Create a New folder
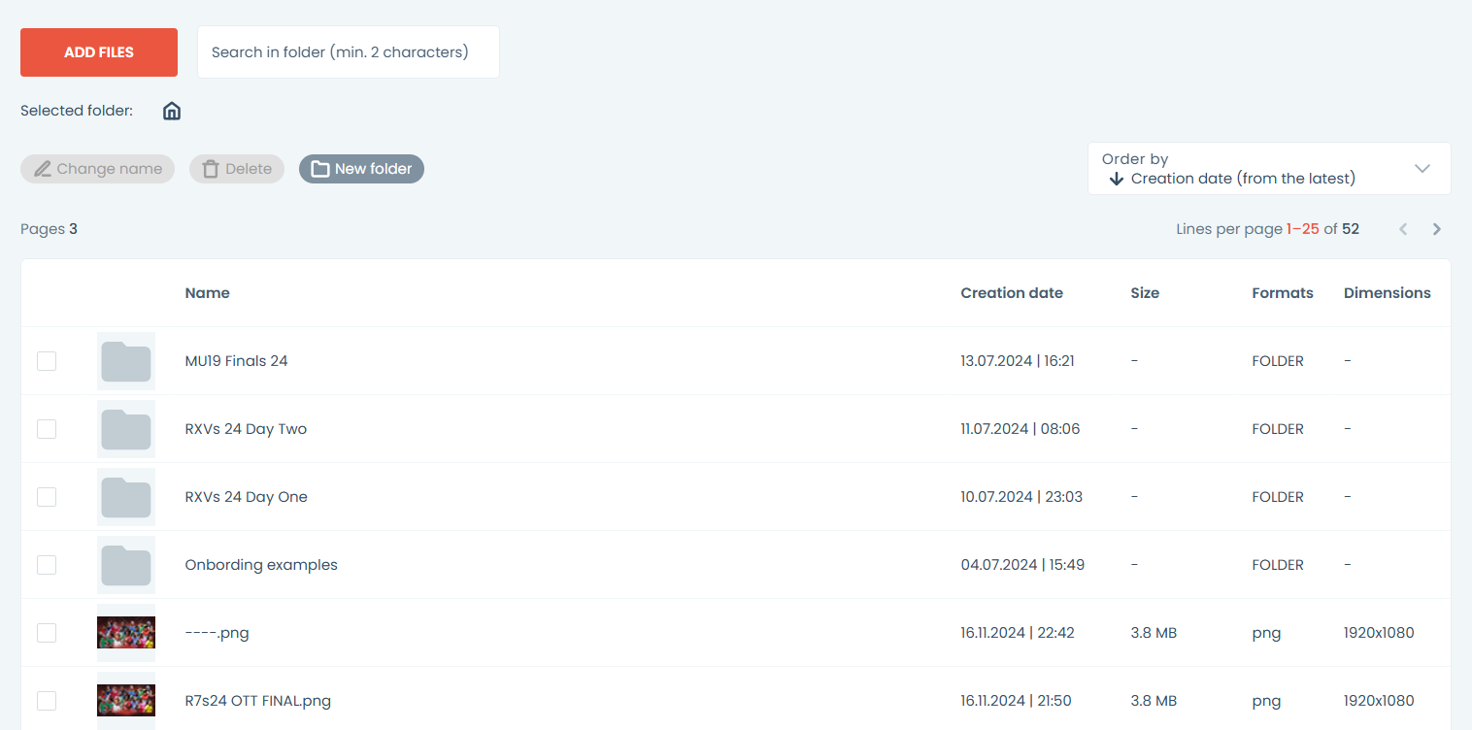The image size is (1472, 730). 361,169
